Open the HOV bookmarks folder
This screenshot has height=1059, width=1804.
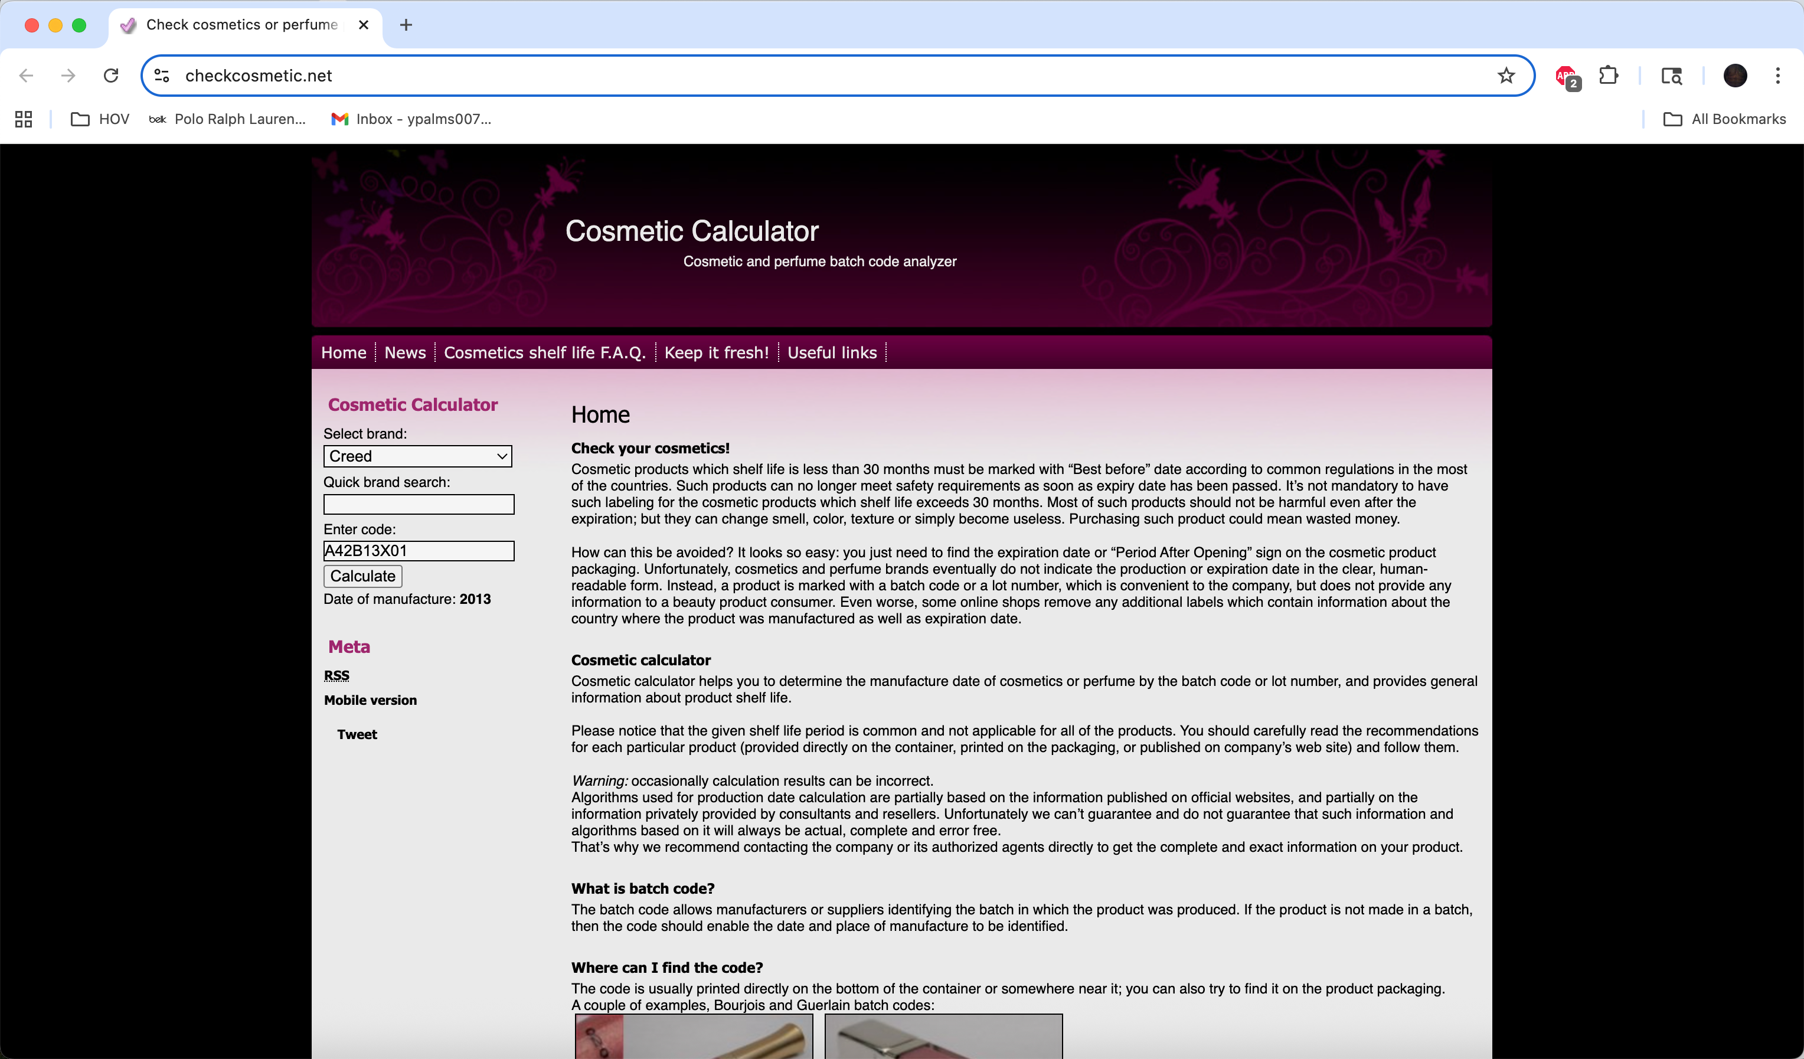pos(100,119)
